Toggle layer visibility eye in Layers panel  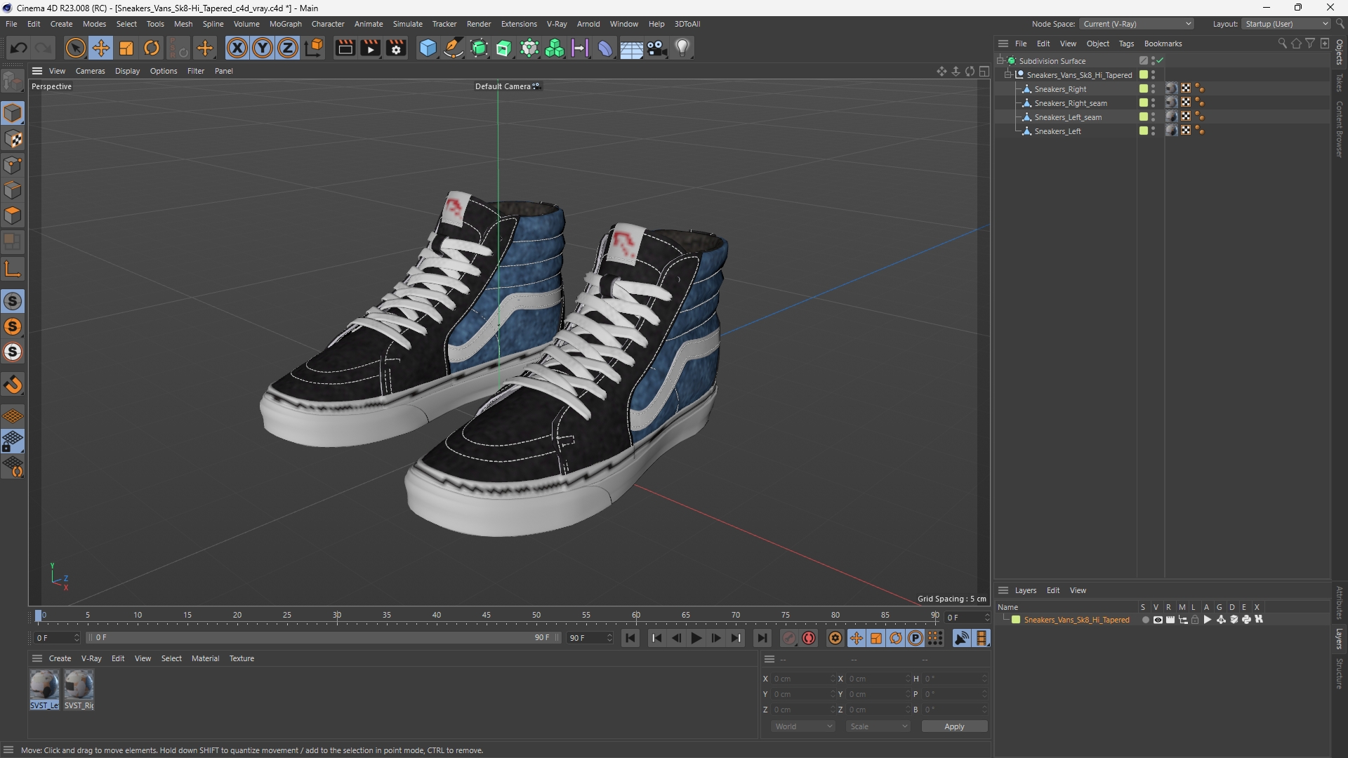pyautogui.click(x=1158, y=620)
